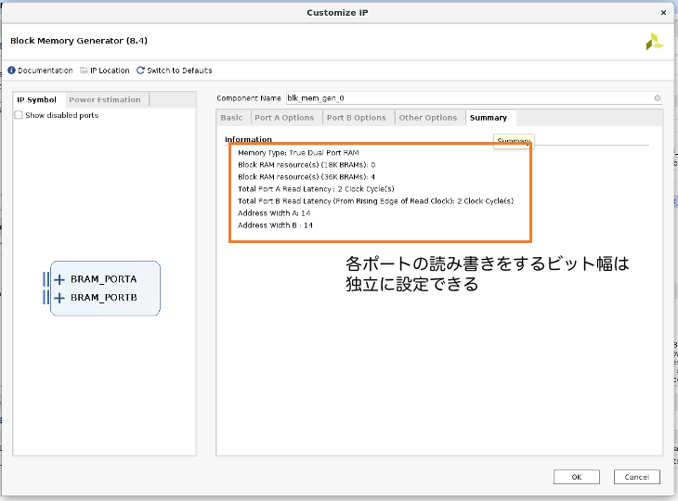The height and width of the screenshot is (501, 678).
Task: Enable Show disabled ports checkbox
Action: (20, 116)
